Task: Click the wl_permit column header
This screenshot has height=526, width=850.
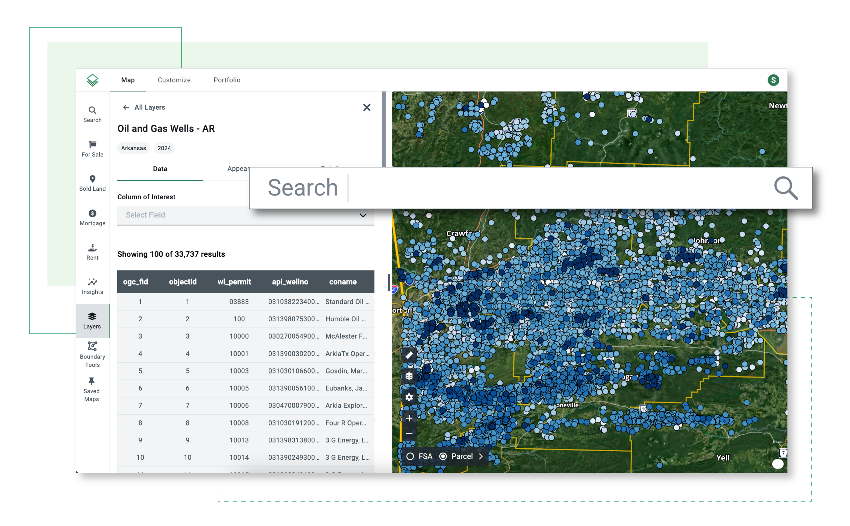Action: [x=234, y=282]
